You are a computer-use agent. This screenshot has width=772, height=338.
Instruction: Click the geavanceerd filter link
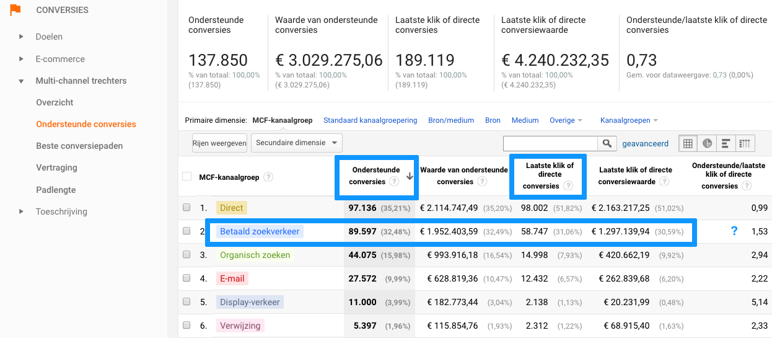click(x=645, y=143)
